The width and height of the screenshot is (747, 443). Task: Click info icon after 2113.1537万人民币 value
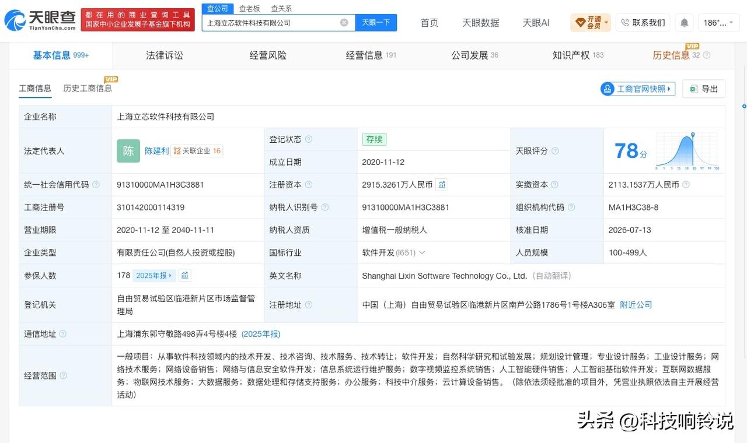click(x=686, y=185)
